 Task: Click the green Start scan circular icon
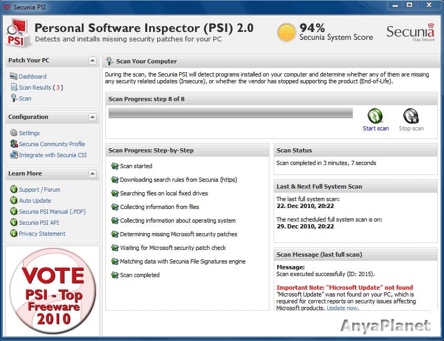[x=375, y=116]
